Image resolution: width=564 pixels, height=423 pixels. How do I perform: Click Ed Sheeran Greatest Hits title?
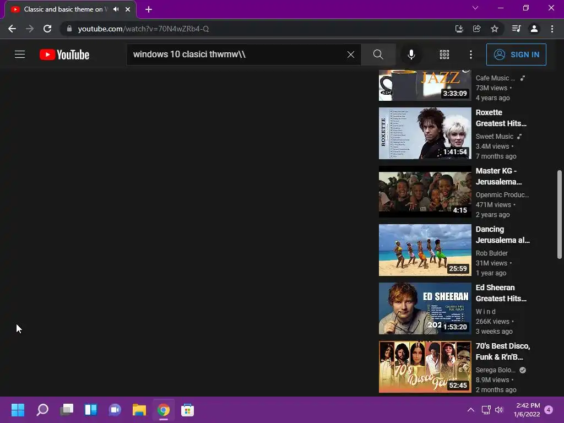pyautogui.click(x=501, y=293)
